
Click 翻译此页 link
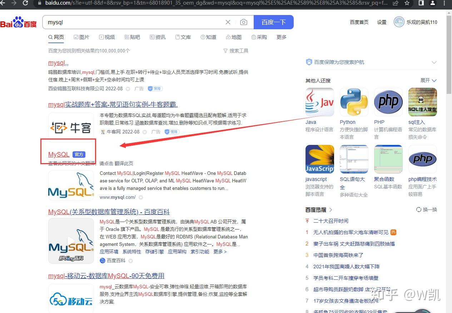point(124,163)
